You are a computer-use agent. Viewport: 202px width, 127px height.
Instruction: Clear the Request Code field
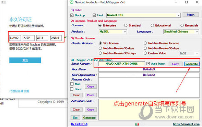tap(76, 95)
